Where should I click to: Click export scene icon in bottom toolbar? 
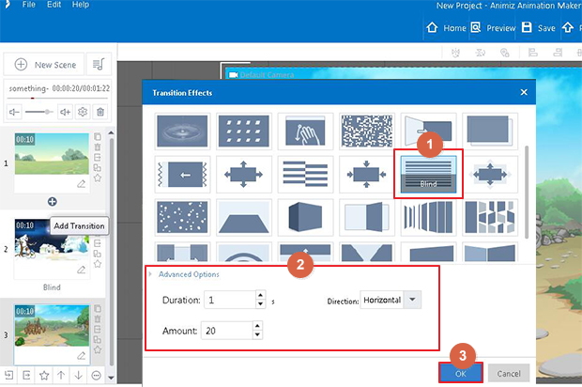point(26,375)
